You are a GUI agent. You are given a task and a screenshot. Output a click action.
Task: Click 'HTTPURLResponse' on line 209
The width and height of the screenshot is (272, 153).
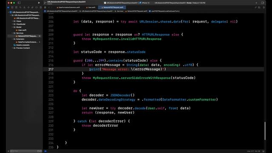156,35
